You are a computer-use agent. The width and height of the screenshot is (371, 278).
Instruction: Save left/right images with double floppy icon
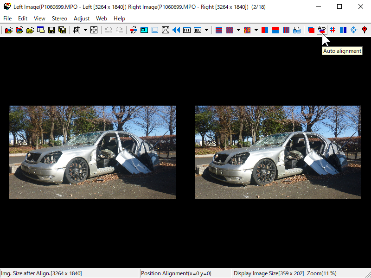coord(62,30)
